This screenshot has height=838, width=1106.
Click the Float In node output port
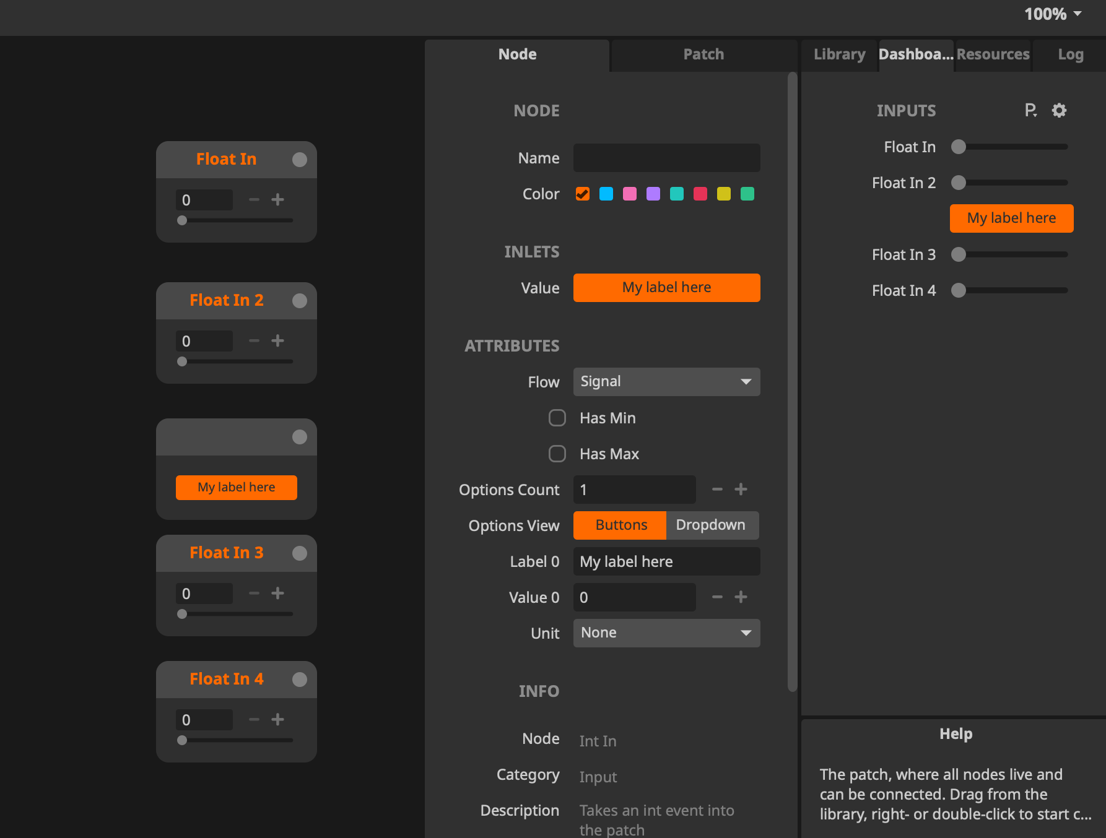300,160
